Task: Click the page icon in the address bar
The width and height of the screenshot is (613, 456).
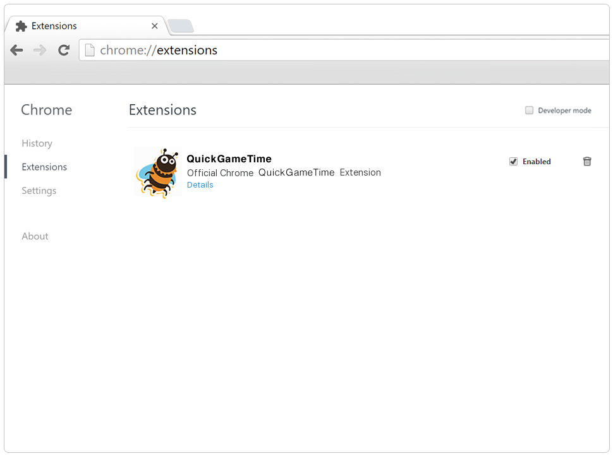Action: (x=90, y=50)
